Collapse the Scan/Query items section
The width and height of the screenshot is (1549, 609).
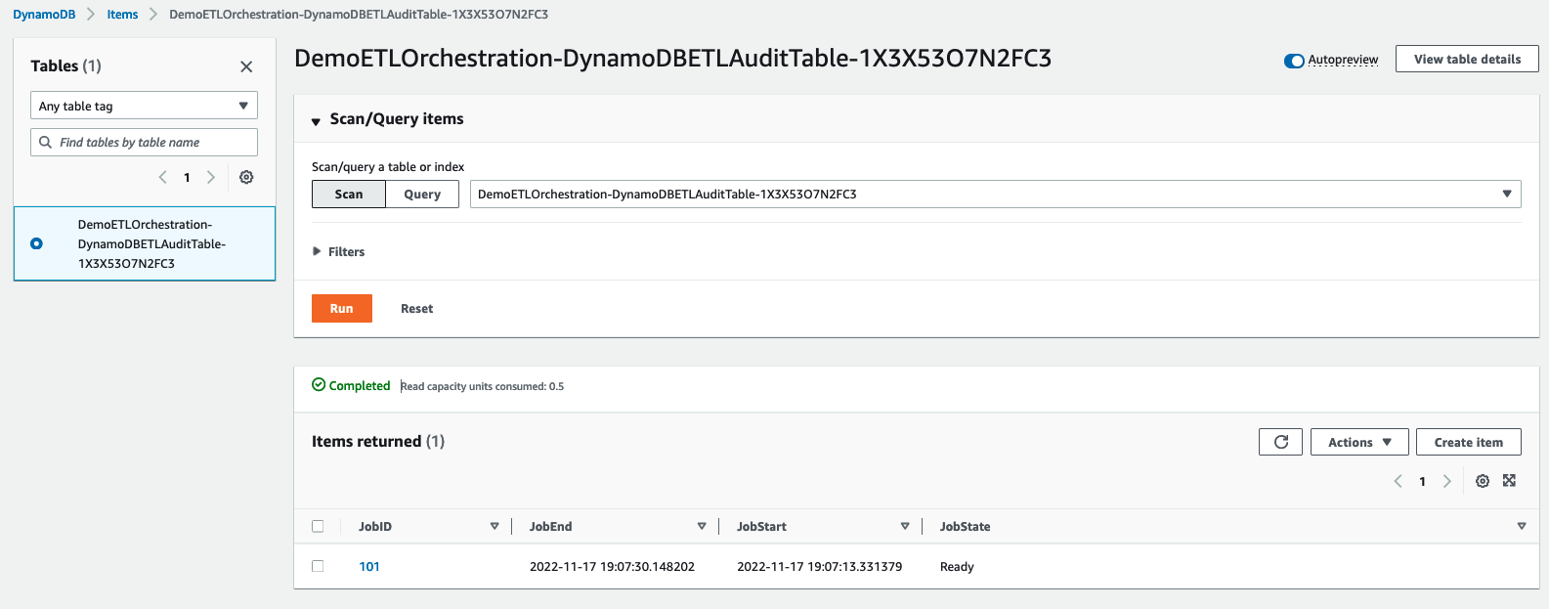(x=316, y=121)
